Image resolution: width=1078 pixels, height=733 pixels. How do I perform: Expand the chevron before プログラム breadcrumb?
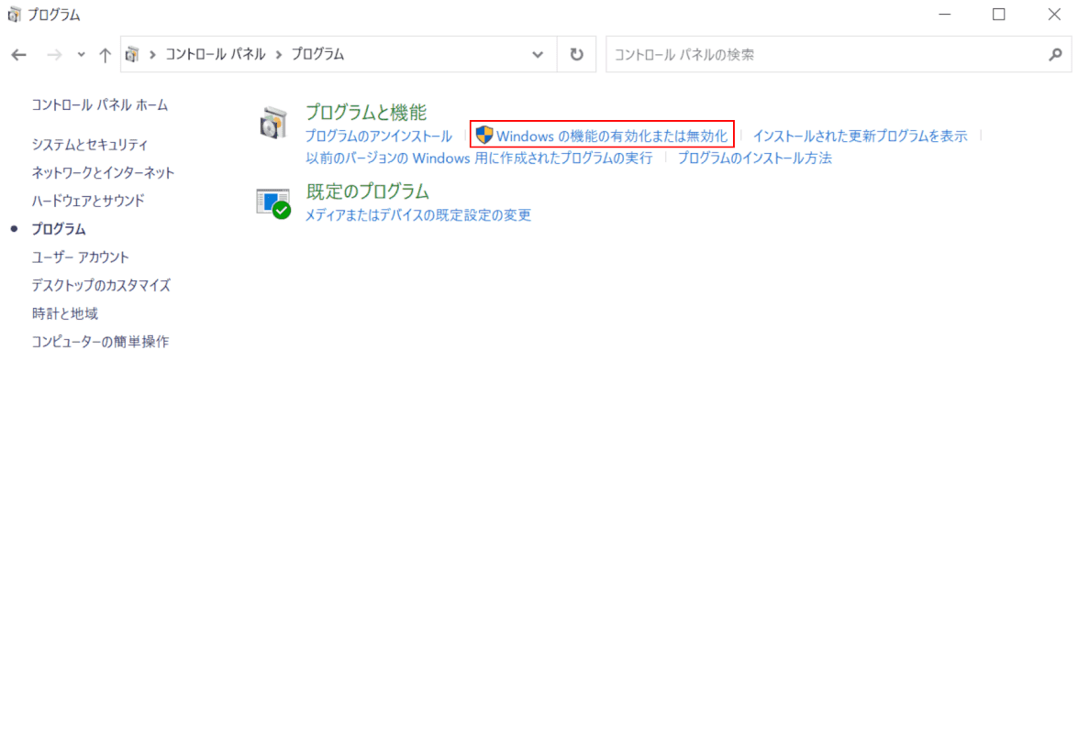tap(279, 54)
